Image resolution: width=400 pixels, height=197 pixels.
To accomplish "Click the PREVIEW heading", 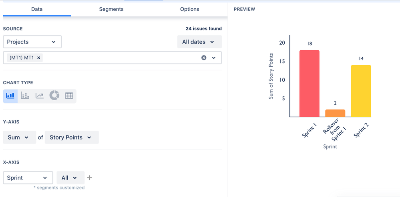I will pos(244,9).
